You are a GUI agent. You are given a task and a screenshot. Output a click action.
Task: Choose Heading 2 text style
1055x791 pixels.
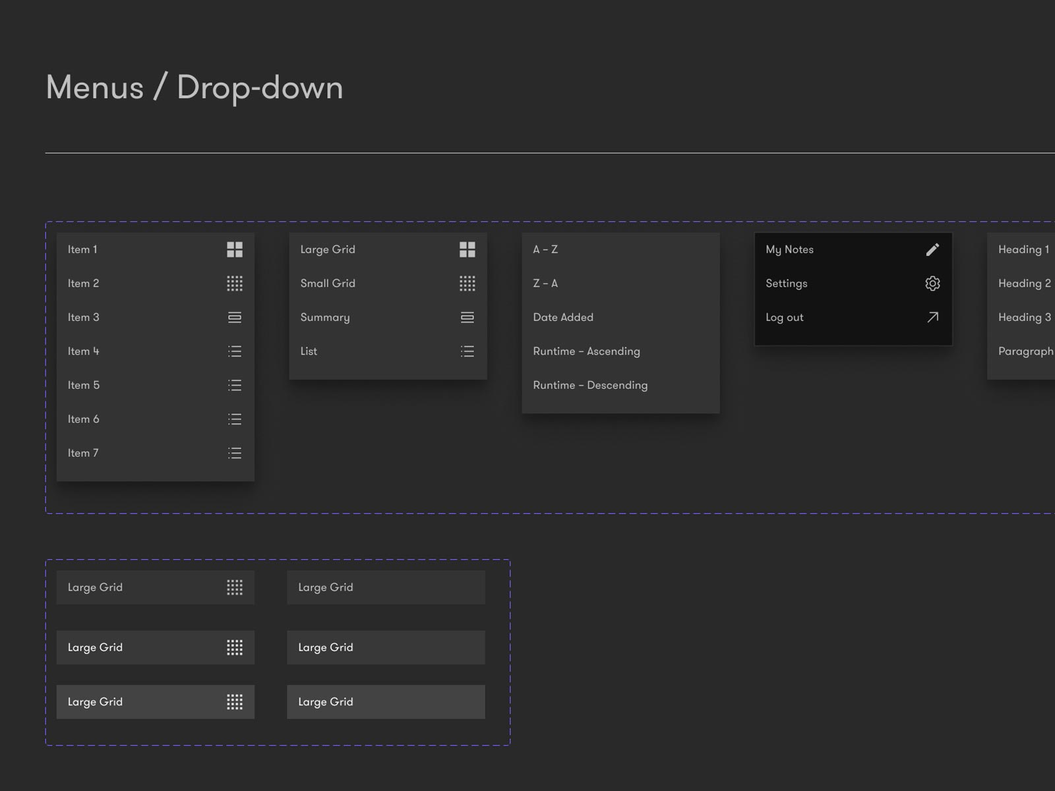coord(1024,283)
